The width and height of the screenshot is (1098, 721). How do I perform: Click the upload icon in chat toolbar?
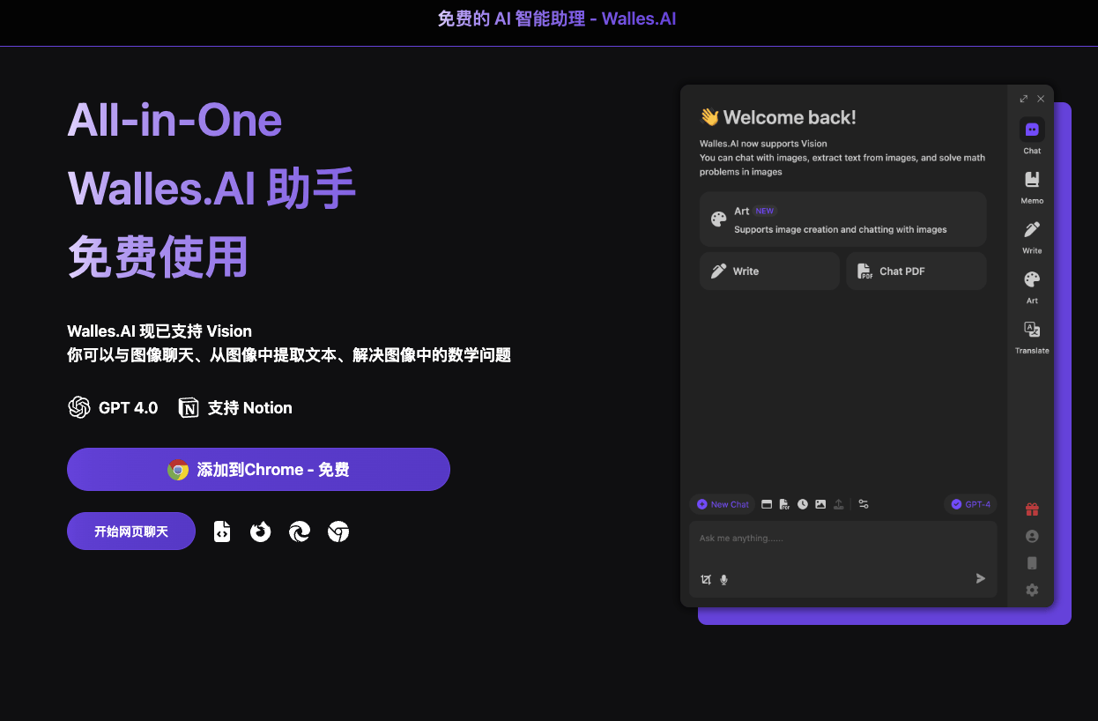click(x=839, y=504)
